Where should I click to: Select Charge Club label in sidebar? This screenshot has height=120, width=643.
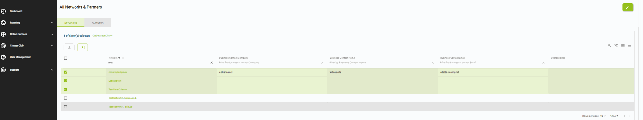coord(17,46)
